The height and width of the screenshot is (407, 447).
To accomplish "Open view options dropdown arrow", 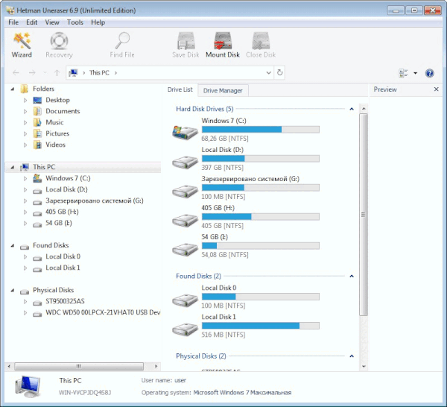I will point(416,73).
